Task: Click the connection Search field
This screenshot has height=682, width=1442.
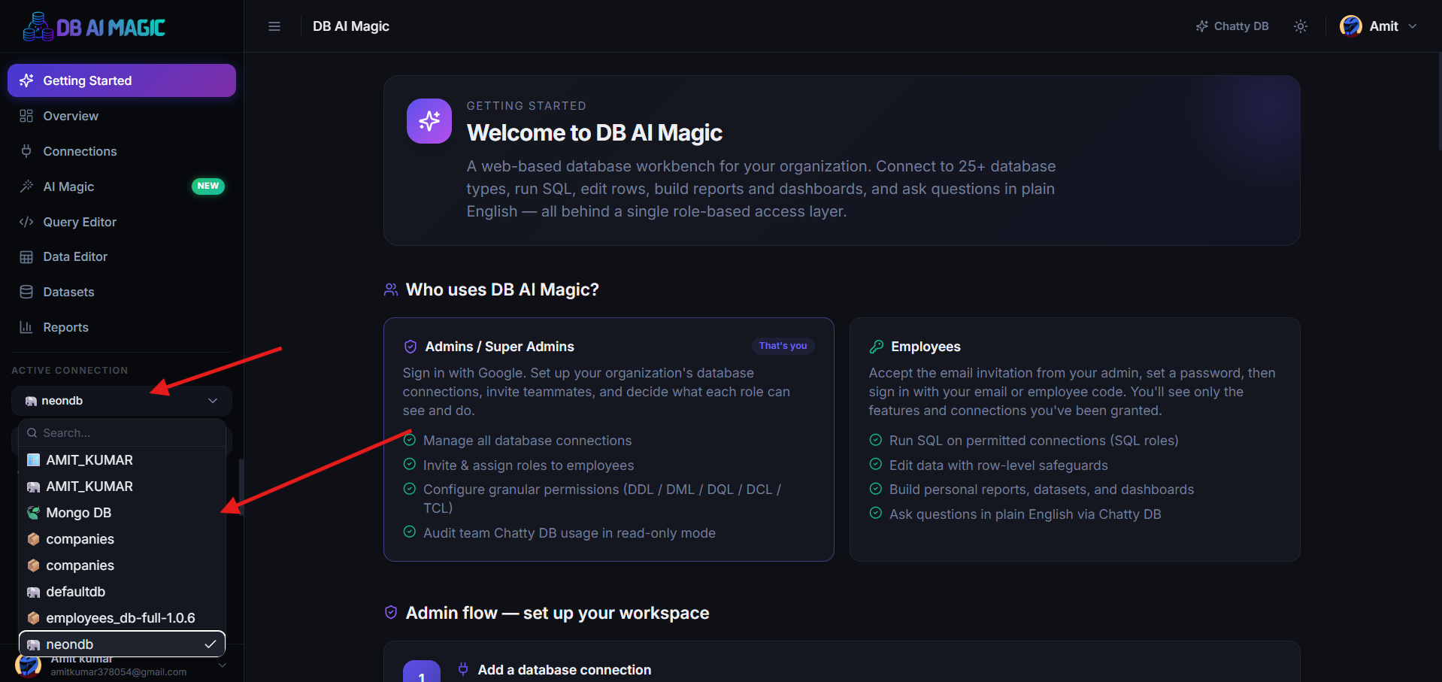Action: click(122, 433)
